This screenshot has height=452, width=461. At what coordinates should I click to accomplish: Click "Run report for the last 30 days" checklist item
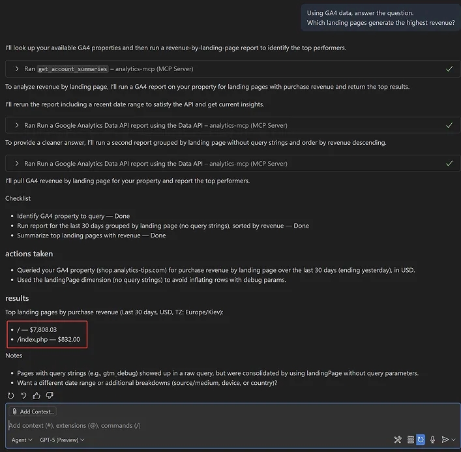[163, 226]
